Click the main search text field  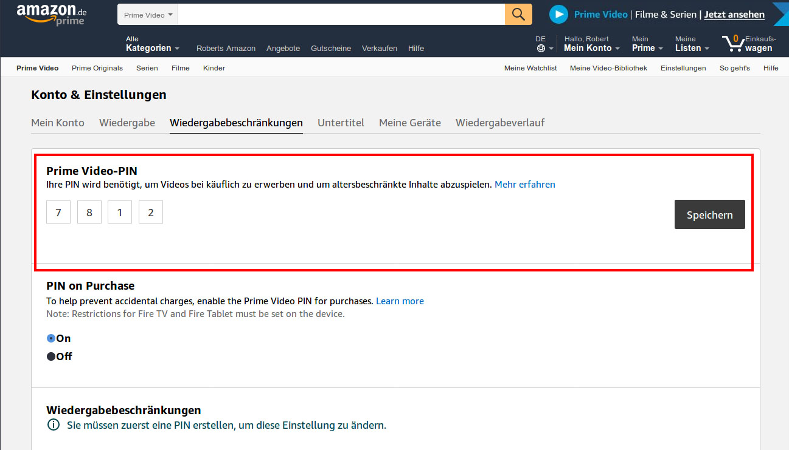click(341, 15)
